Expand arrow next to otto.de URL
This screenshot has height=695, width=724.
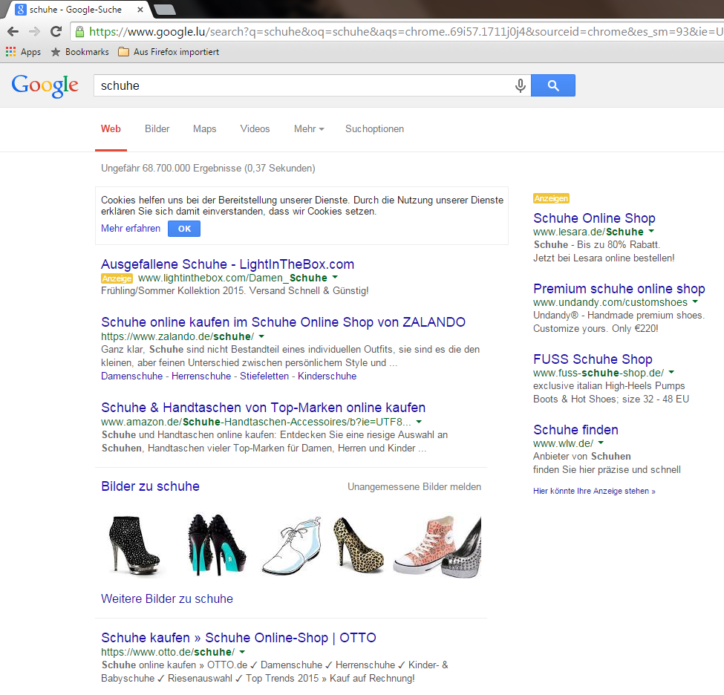[242, 652]
